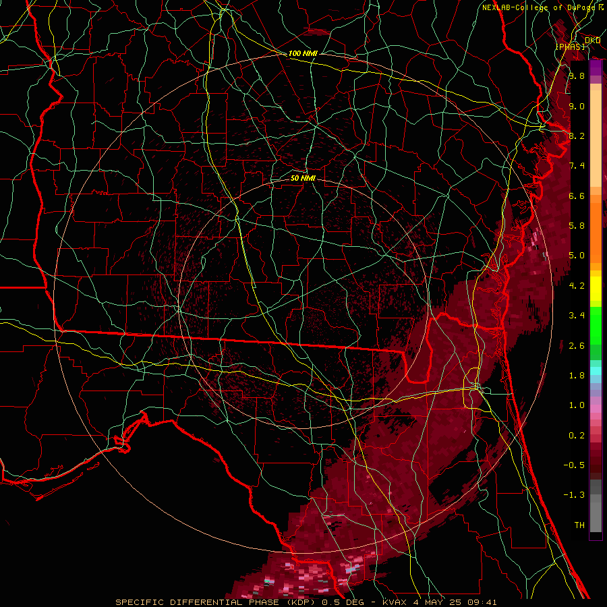Click the KVAX radar site identifier
The height and width of the screenshot is (607, 607).
[395, 602]
